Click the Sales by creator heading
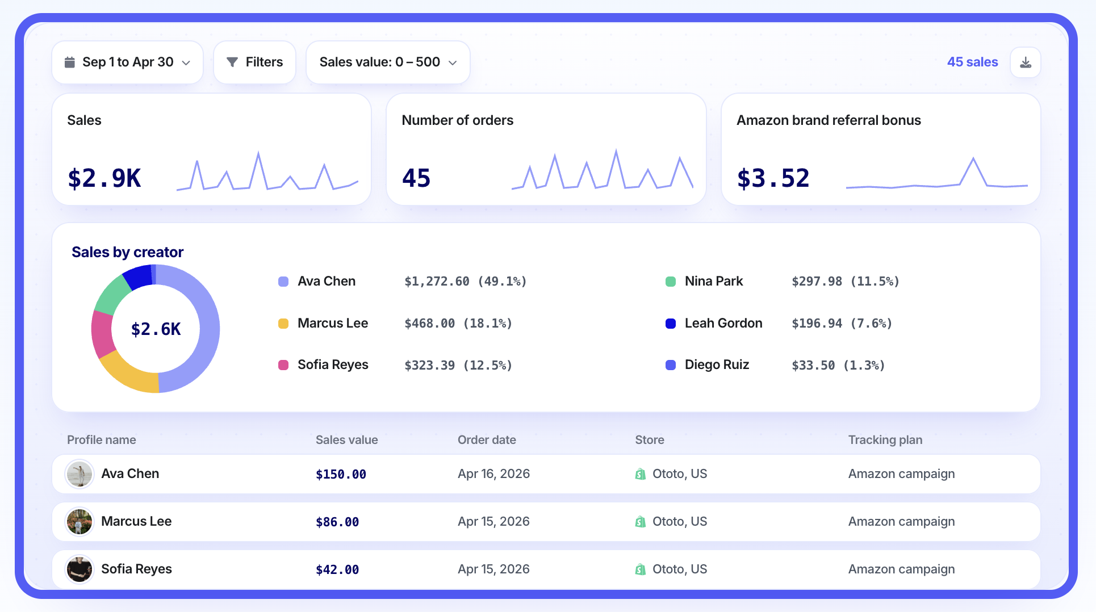Image resolution: width=1096 pixels, height=612 pixels. 128,252
